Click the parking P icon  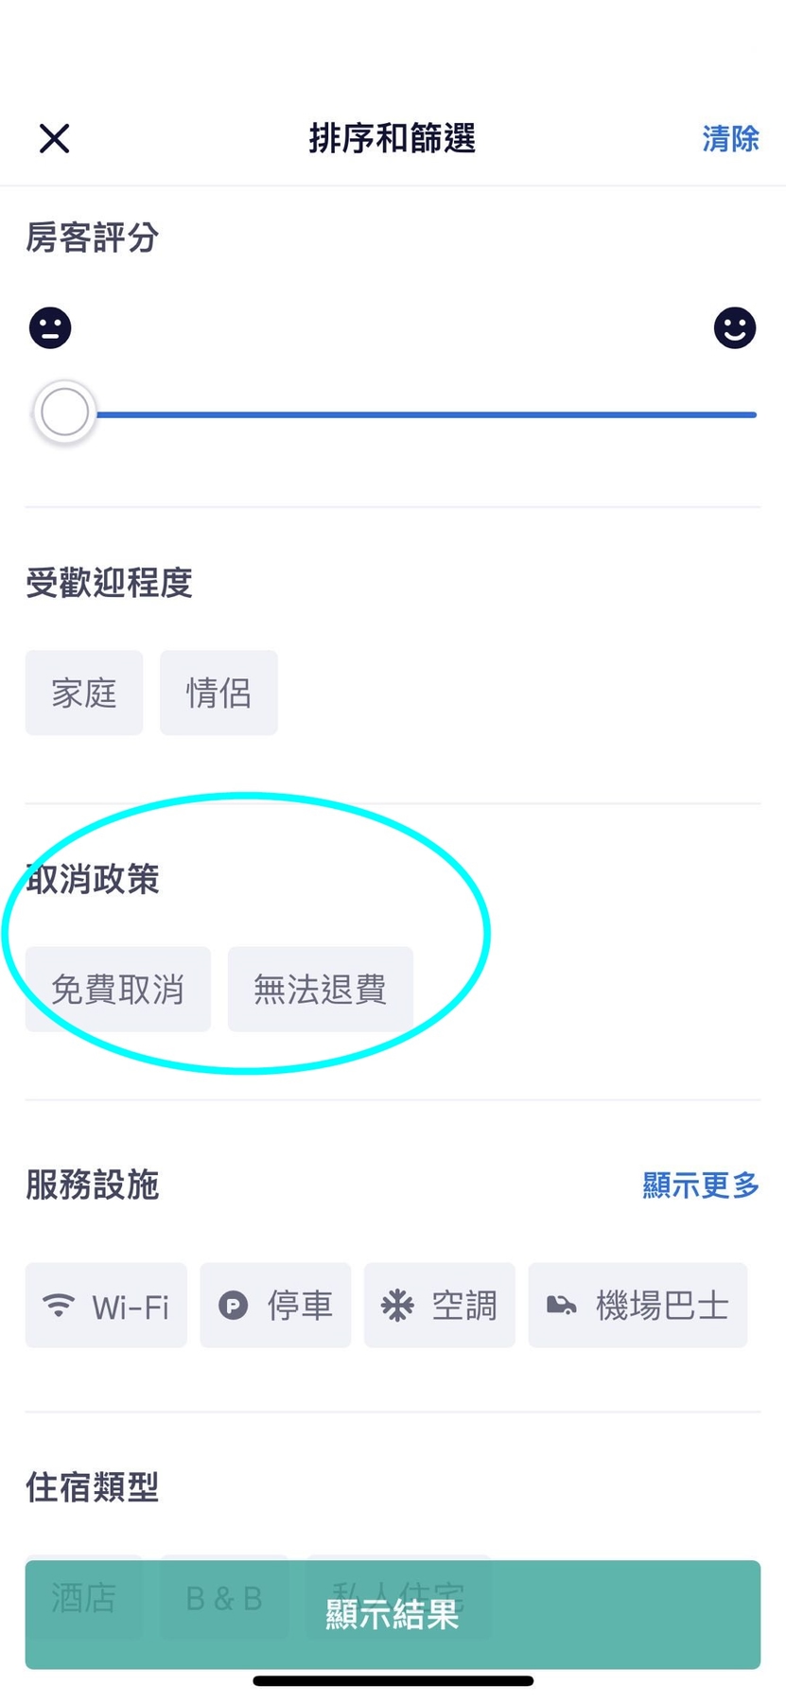[233, 1306]
